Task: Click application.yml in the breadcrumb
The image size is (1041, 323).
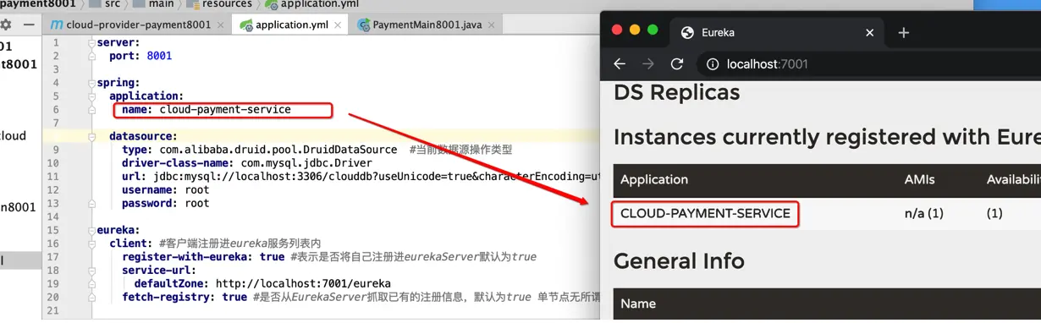Action: coord(311,4)
